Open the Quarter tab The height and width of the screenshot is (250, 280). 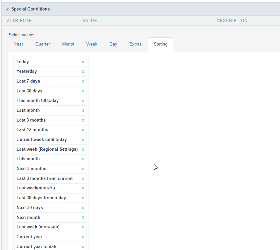[x=43, y=44]
